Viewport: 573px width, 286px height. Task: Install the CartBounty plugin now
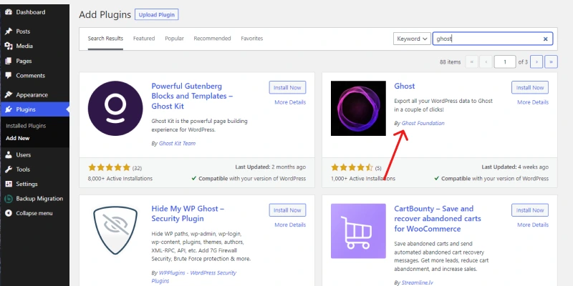click(530, 210)
